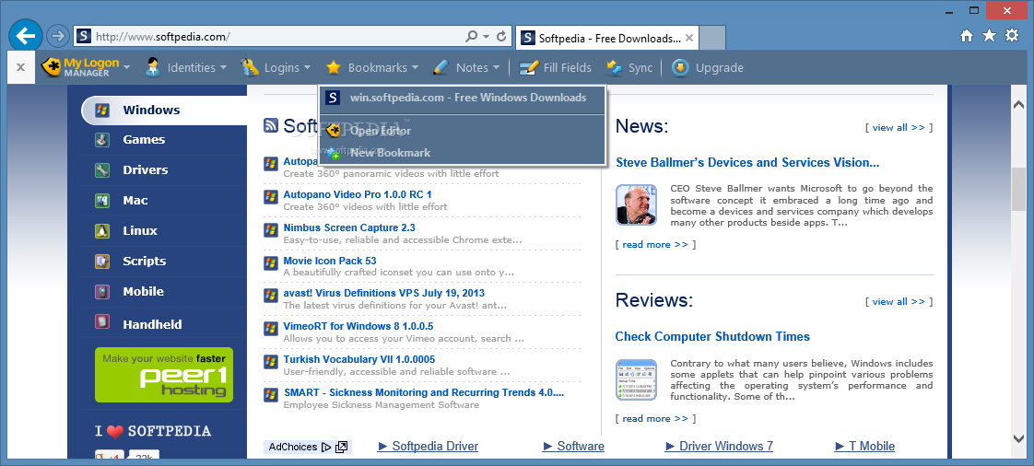Open Turkish Vocabulary VII 1.0.0005 link
This screenshot has height=466, width=1034.
click(x=359, y=359)
